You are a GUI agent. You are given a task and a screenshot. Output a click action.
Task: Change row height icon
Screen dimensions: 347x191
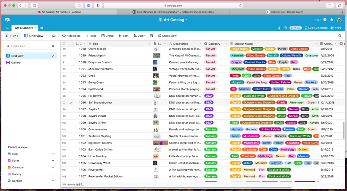pos(151,36)
